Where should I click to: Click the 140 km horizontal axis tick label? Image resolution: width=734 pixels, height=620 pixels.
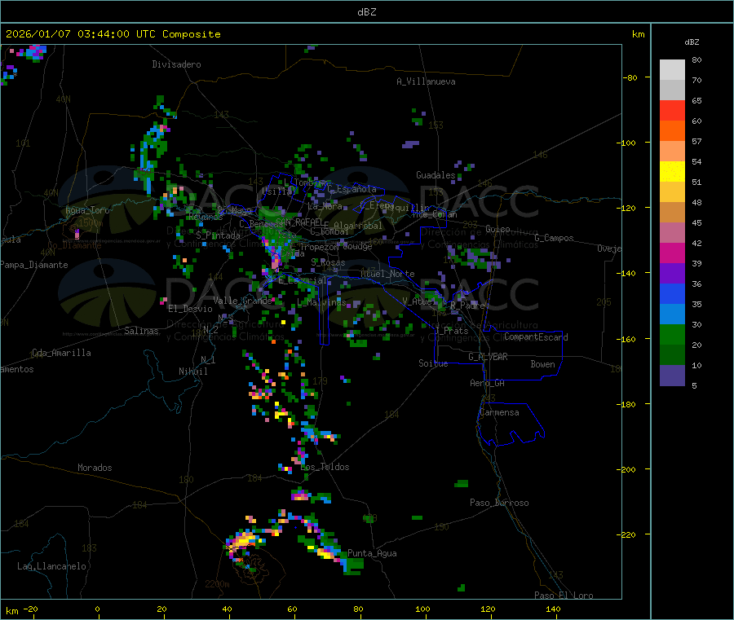553,609
